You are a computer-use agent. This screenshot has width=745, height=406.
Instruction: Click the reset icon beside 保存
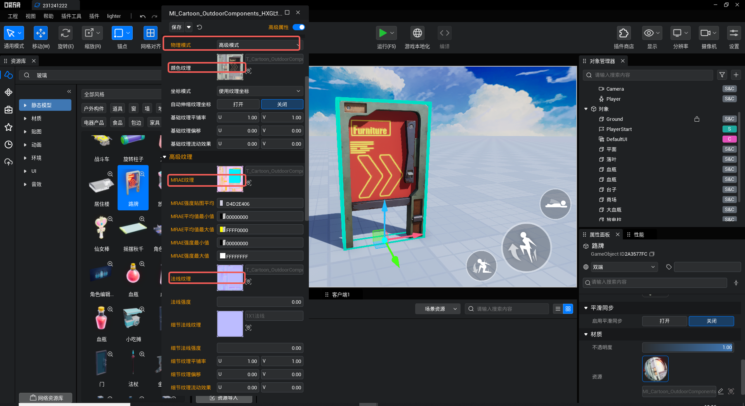click(x=199, y=27)
